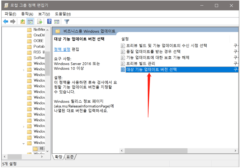The image size is (240, 168).
Task: Click policy icon beside 프리뷰 빌드 관리
Action: tap(123, 64)
